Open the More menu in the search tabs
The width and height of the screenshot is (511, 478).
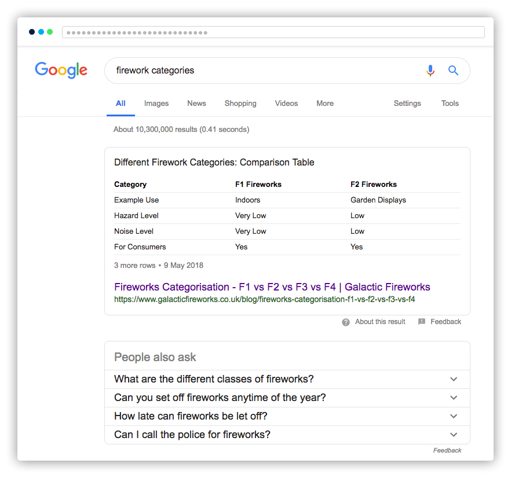coord(325,104)
